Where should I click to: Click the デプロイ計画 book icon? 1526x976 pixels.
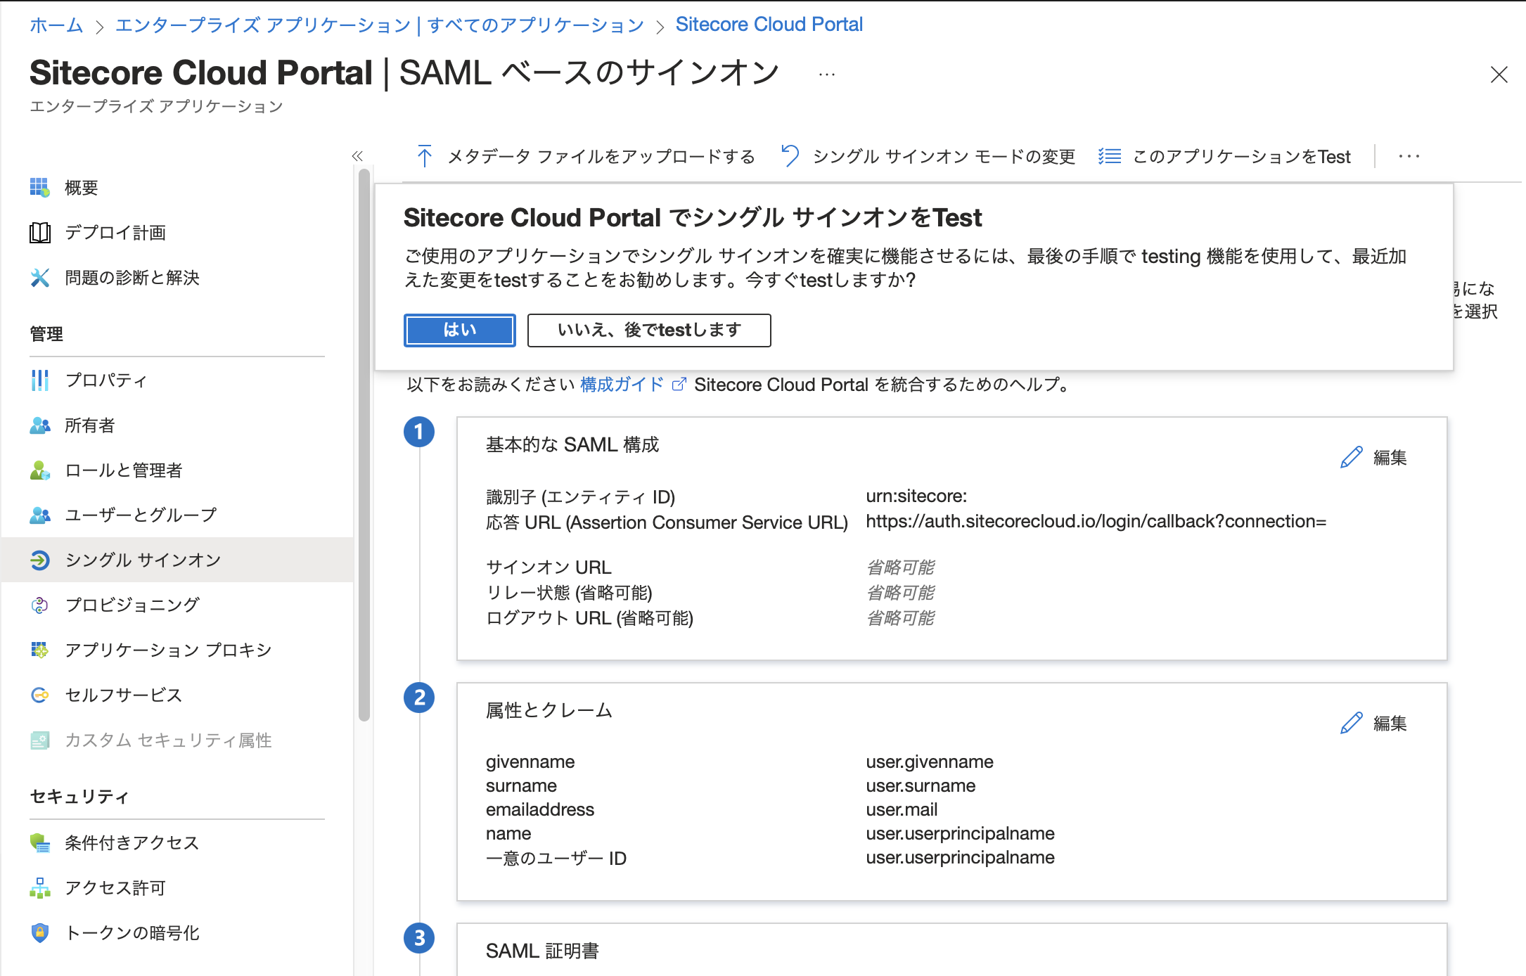click(x=39, y=233)
